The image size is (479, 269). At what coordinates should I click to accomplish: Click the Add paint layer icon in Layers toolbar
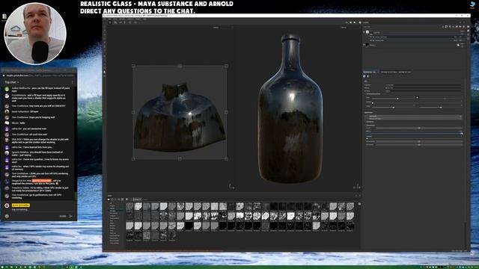[450, 27]
